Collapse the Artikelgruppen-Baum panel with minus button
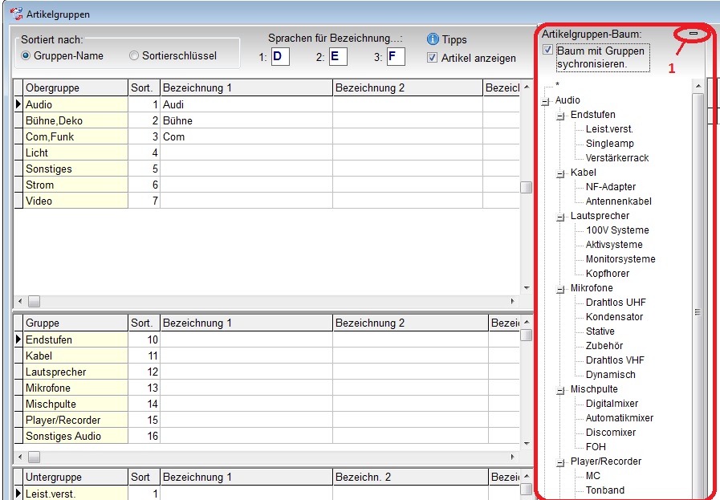 click(x=694, y=34)
